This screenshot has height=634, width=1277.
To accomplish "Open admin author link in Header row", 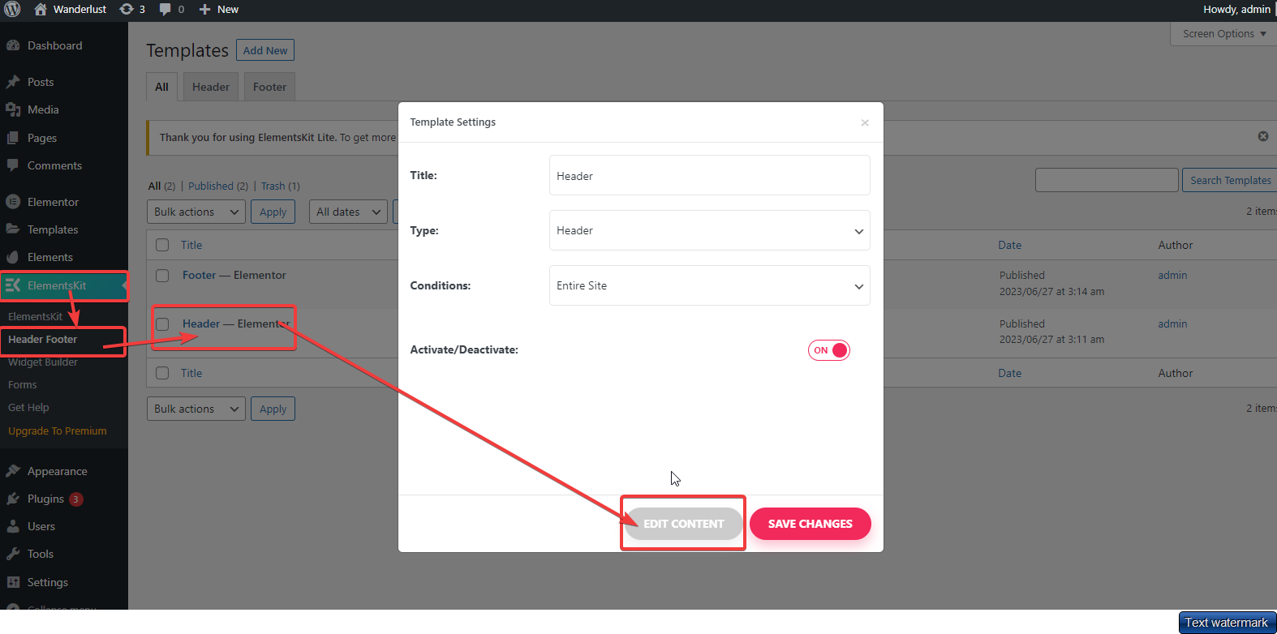I will 1172,324.
